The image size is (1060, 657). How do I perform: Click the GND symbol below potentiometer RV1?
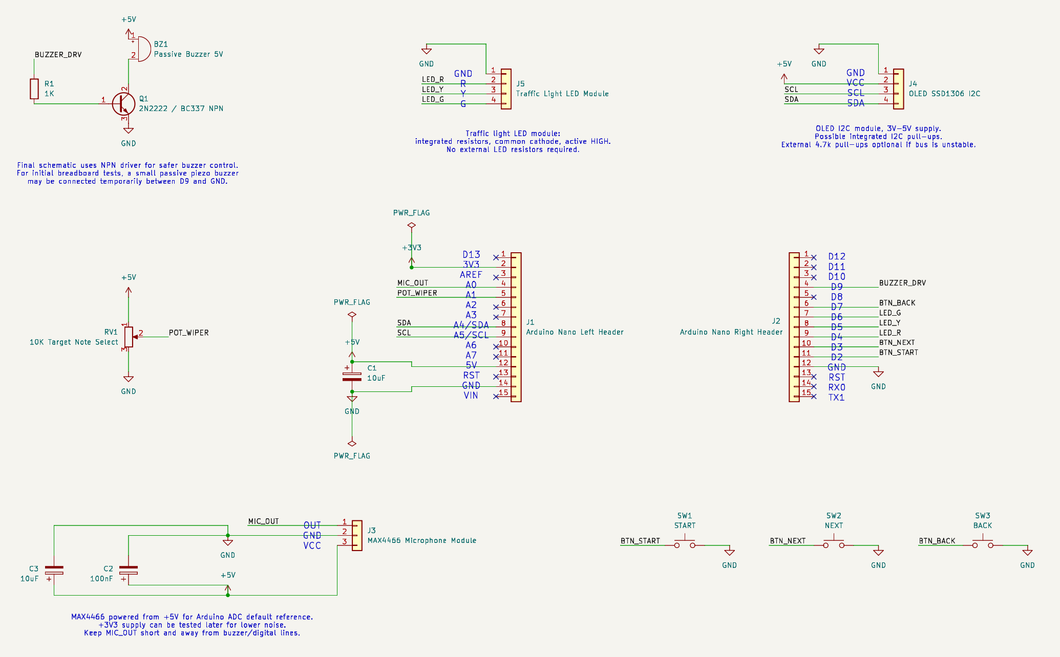pyautogui.click(x=129, y=379)
